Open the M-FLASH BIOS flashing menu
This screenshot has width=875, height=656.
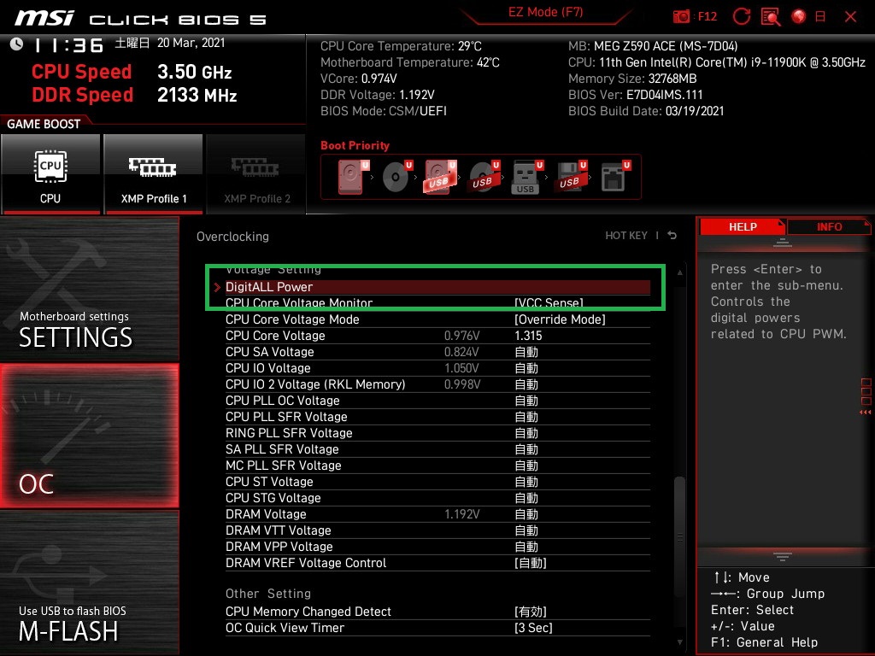click(89, 583)
